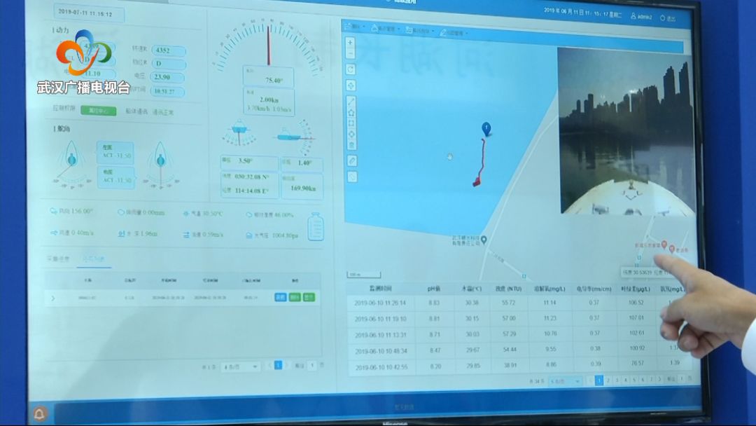Click the admin2 user account icon

[x=633, y=16]
